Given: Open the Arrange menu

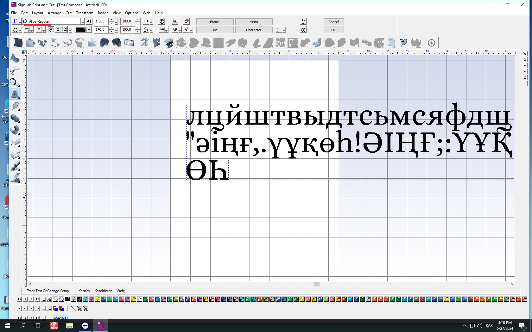Looking at the screenshot, I should [x=54, y=13].
